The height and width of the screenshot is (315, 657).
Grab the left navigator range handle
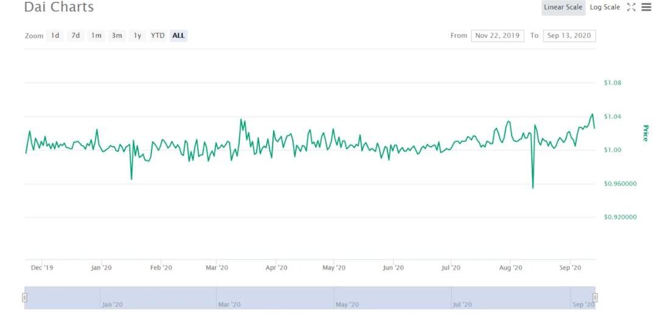click(25, 297)
